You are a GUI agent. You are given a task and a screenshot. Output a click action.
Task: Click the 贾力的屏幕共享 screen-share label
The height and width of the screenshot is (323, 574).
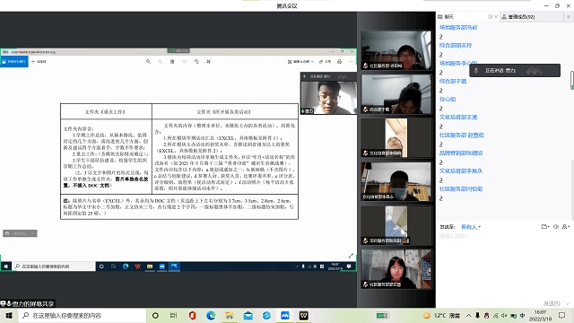click(x=28, y=303)
